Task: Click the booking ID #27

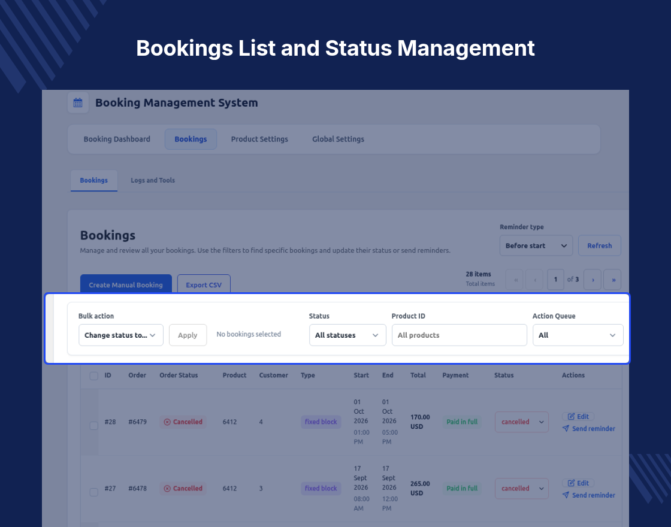Action: click(x=110, y=489)
